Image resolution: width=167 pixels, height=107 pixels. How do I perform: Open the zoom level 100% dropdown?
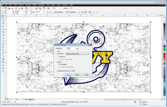point(60,8)
